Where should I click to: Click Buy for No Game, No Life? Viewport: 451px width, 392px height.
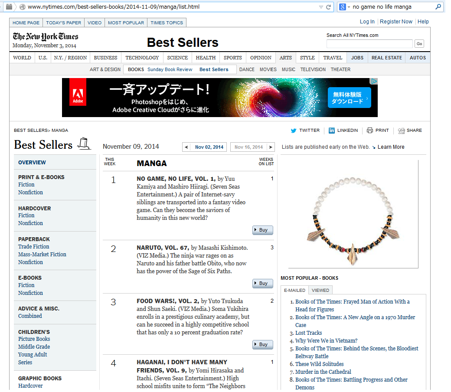[263, 230]
